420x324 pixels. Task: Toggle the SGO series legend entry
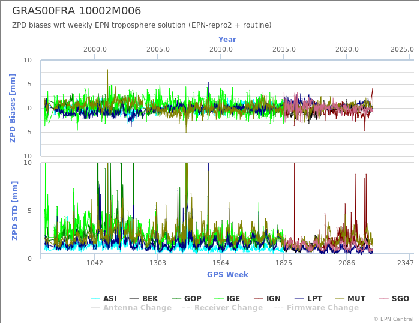(x=394, y=299)
